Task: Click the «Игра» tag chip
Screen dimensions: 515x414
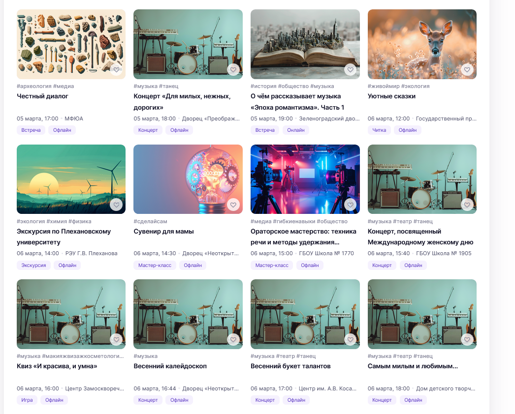Action: [x=27, y=400]
